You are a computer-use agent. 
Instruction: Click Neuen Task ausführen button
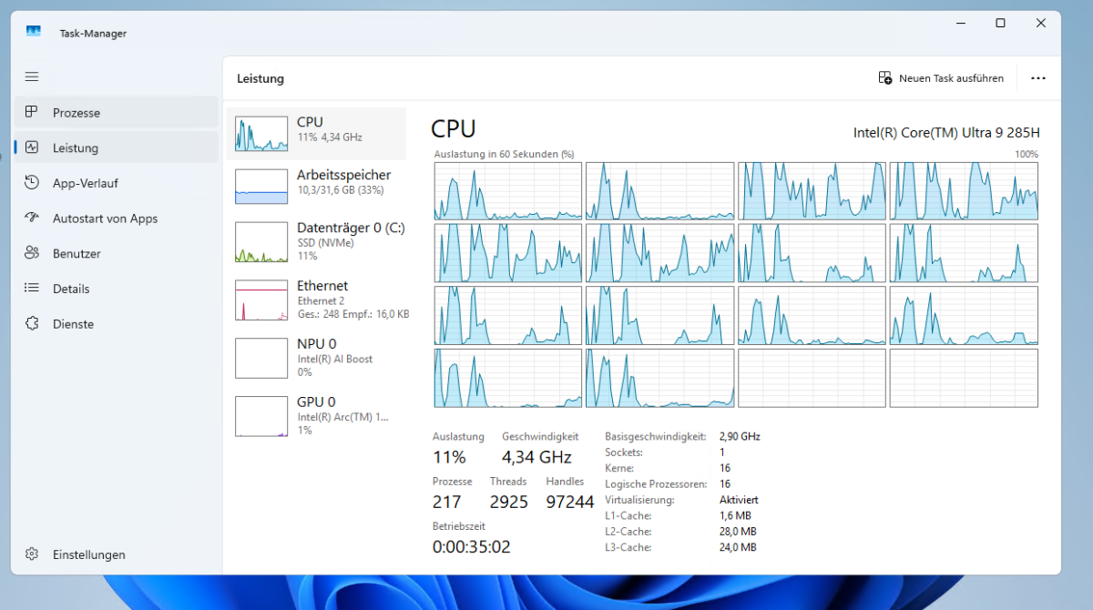(941, 78)
